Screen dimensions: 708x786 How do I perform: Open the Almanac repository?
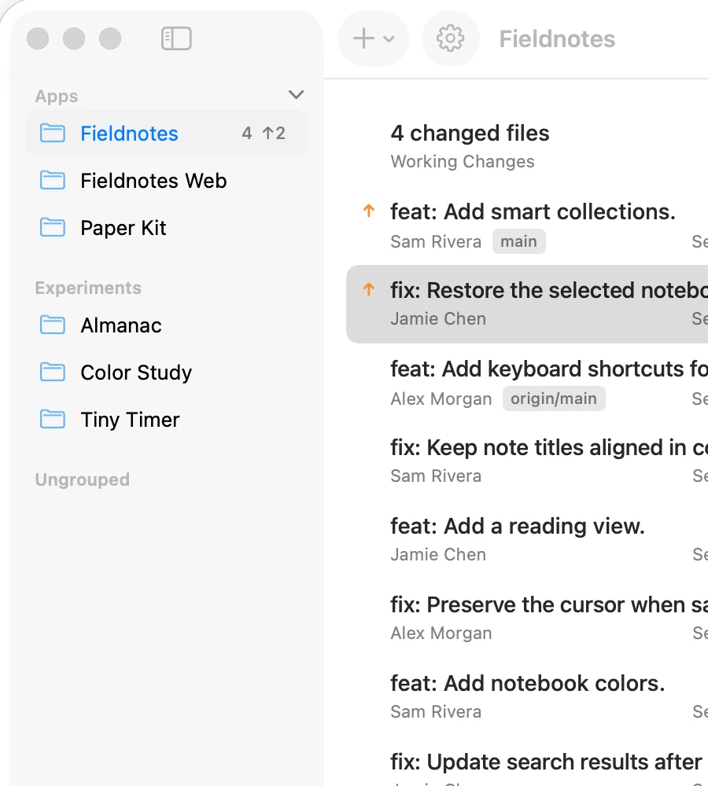click(167, 325)
